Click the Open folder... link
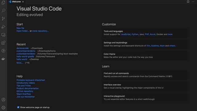 (23, 31)
